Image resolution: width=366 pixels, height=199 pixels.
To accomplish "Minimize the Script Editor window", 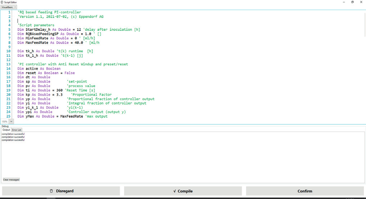I will [344, 2].
